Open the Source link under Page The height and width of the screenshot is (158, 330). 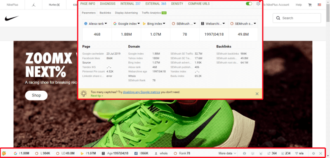(87, 62)
